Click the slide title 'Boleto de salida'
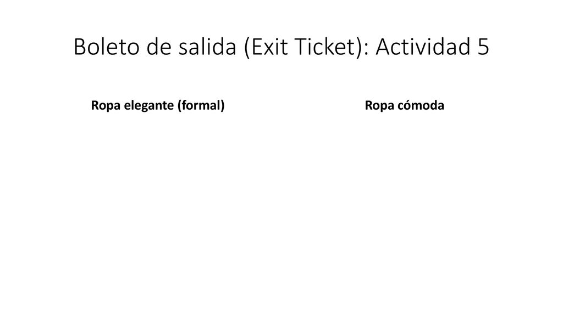Viewport: 563px width, 316px height. [281, 47]
